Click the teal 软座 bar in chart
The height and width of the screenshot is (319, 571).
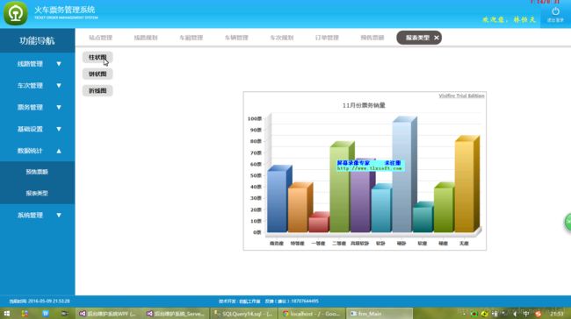click(x=423, y=219)
